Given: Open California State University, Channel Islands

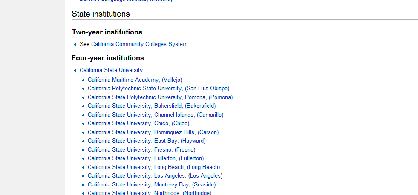Looking at the screenshot, I should pos(141,115).
